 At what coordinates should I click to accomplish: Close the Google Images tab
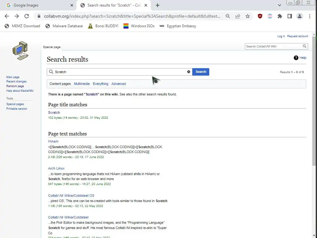[x=72, y=5]
